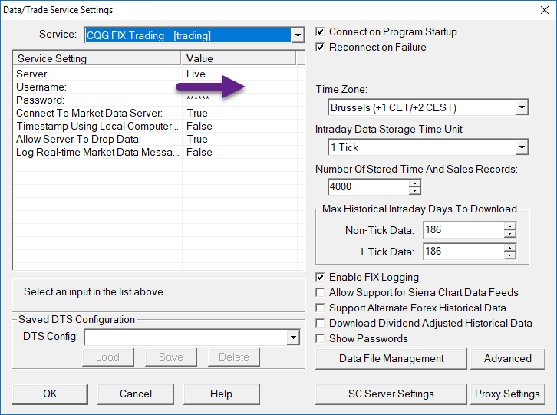Click the 4000 records input field
This screenshot has height=415, width=557.
coord(368,187)
